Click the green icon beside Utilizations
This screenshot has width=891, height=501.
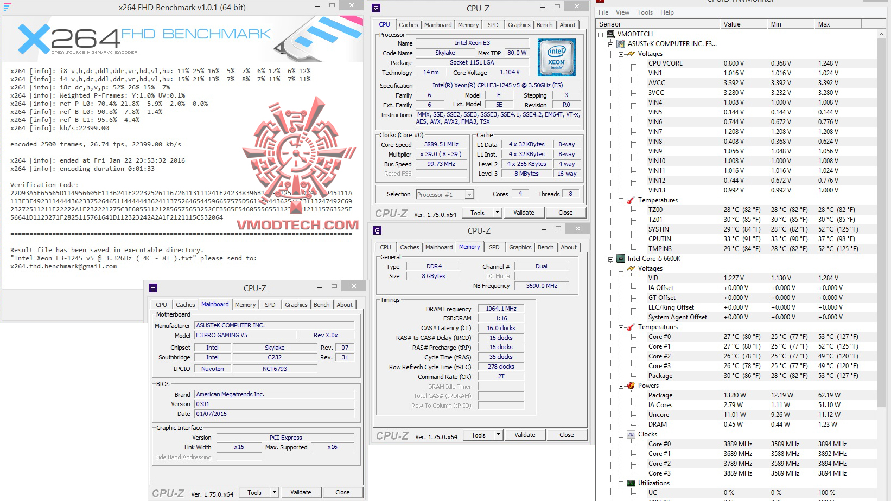[x=631, y=483]
